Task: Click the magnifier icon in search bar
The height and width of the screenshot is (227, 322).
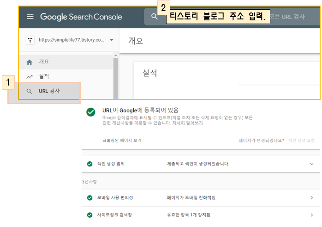Action: (155, 17)
